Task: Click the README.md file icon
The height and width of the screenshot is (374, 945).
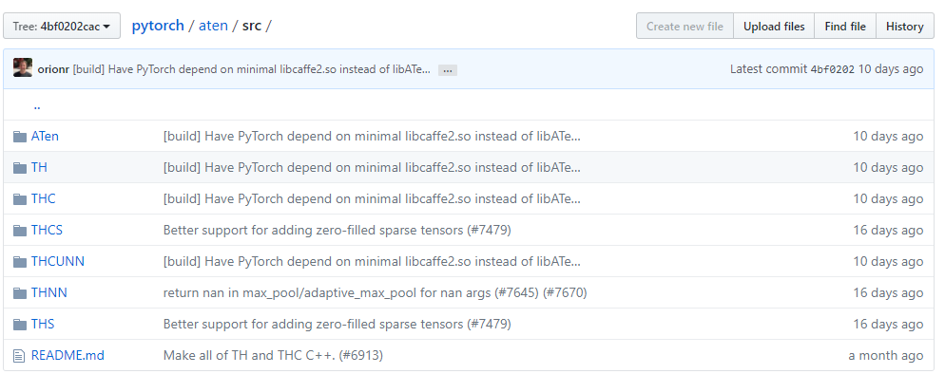Action: click(19, 355)
